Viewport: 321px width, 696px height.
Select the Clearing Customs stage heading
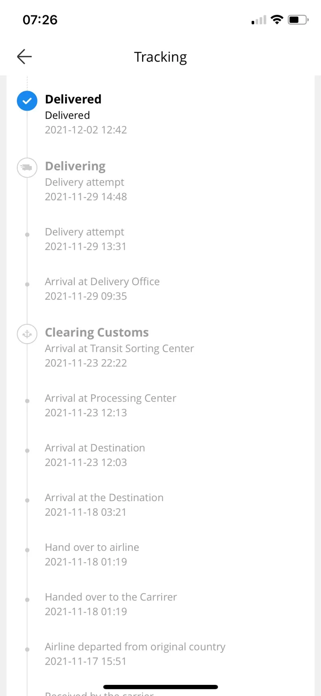coord(97,333)
